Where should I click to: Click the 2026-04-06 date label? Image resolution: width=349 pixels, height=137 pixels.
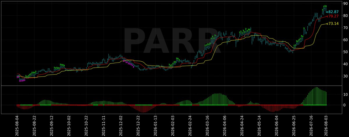coord(225,126)
